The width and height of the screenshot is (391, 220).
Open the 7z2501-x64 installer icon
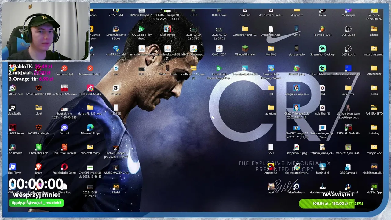pos(116,12)
